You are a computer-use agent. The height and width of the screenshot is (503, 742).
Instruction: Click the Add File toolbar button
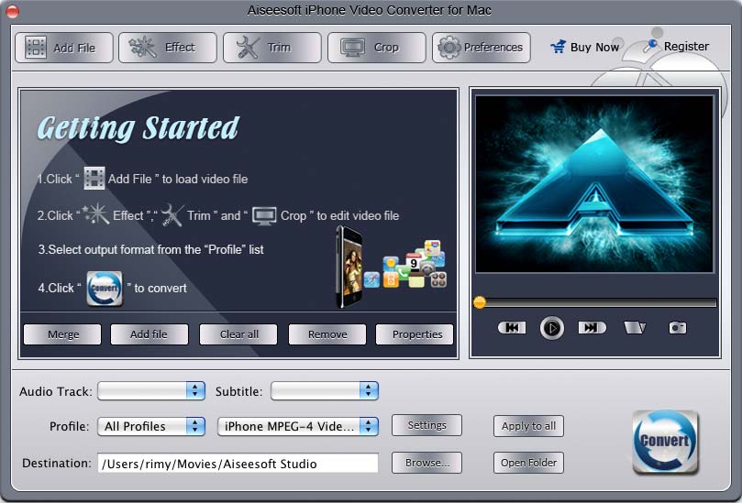[x=63, y=48]
